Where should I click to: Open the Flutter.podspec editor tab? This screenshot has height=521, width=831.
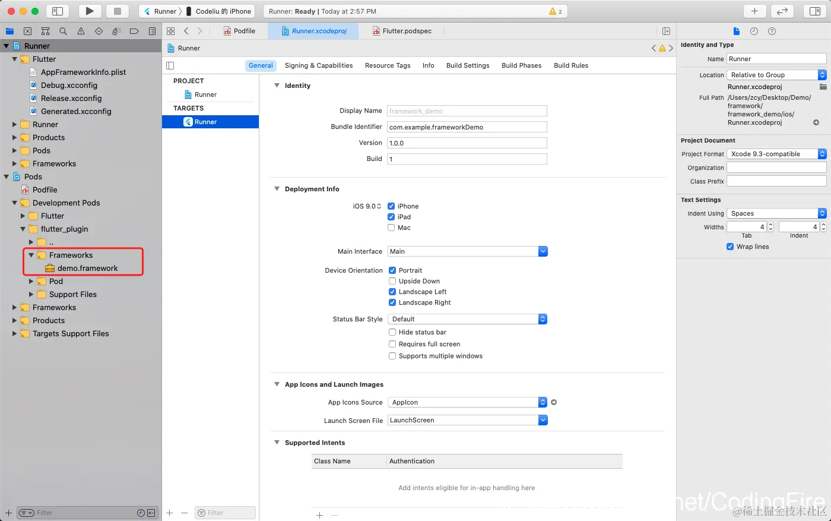coord(402,31)
